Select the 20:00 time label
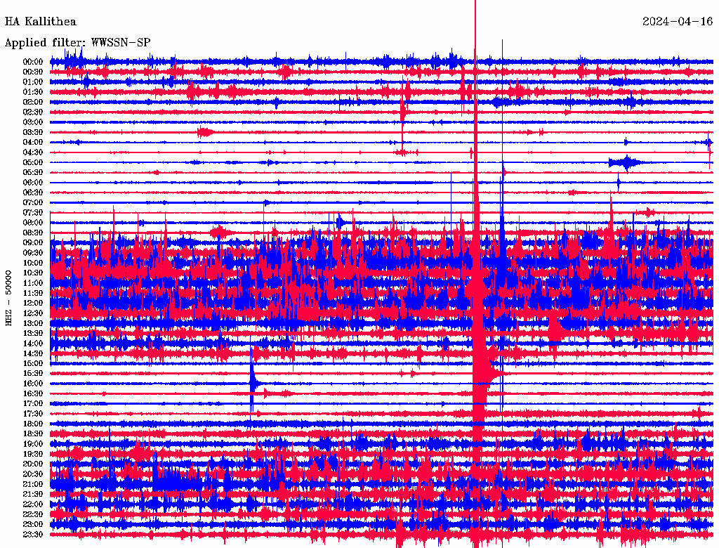This screenshot has width=719, height=548. [x=33, y=464]
